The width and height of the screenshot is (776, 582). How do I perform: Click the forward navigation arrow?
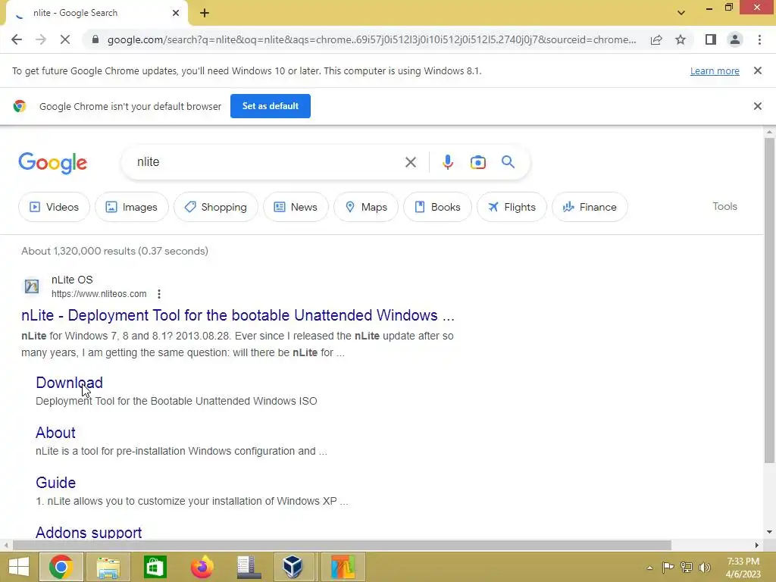coord(41,39)
